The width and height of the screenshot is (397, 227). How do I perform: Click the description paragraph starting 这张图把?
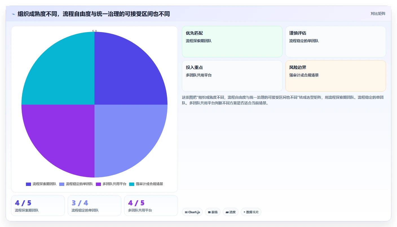[x=283, y=100]
